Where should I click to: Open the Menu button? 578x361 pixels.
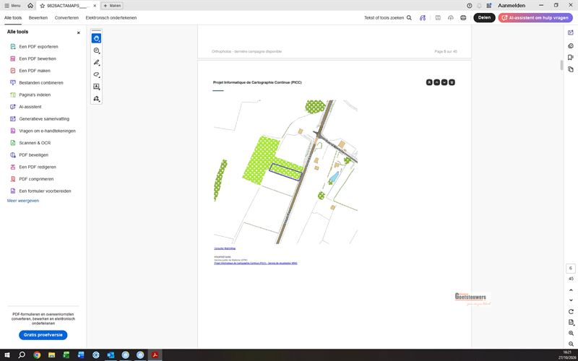pos(12,6)
